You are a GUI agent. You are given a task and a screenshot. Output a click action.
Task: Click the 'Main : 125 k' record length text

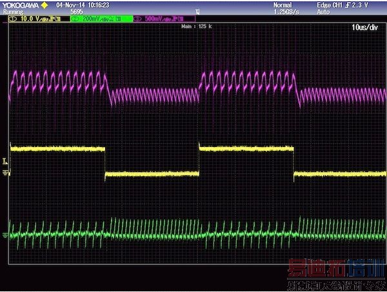(197, 26)
